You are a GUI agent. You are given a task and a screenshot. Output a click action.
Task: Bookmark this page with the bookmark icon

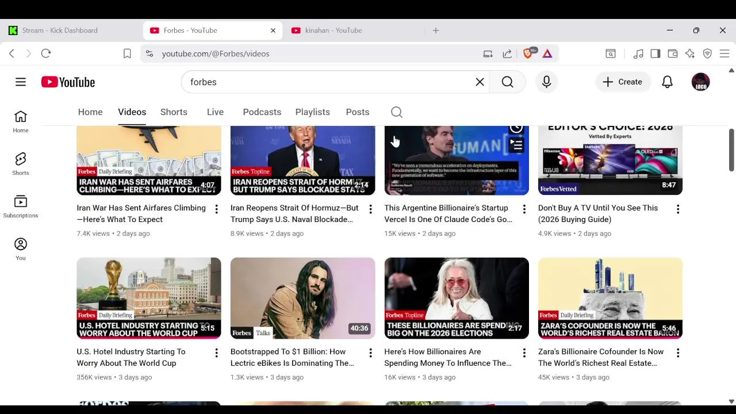127,53
